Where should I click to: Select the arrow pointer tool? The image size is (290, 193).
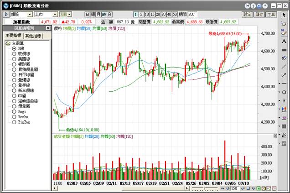pyautogui.click(x=284, y=15)
